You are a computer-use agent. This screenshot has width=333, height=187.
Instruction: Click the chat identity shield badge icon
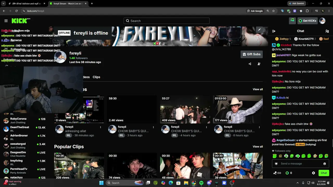click(276, 164)
